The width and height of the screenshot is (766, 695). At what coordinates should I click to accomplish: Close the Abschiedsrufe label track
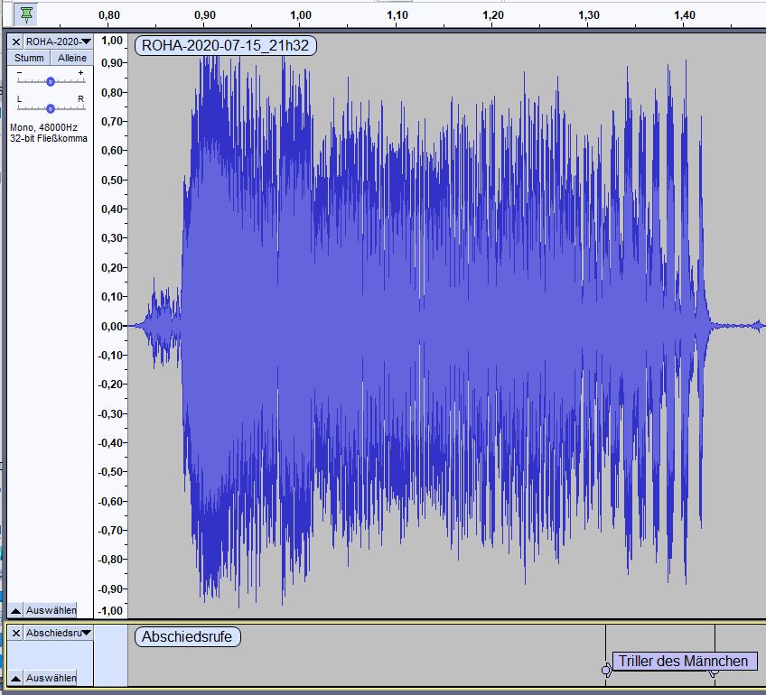(16, 633)
